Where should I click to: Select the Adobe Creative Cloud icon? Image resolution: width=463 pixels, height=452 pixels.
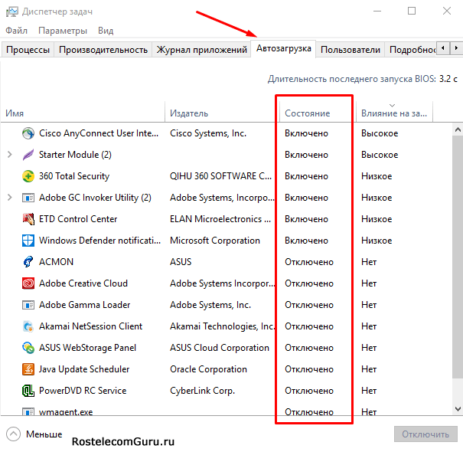click(x=28, y=283)
